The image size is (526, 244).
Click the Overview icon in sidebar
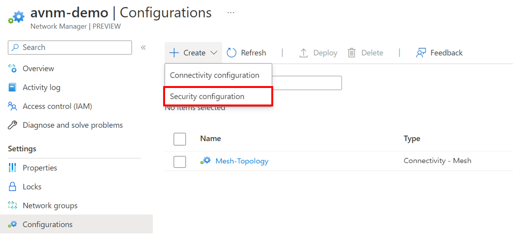[12, 69]
